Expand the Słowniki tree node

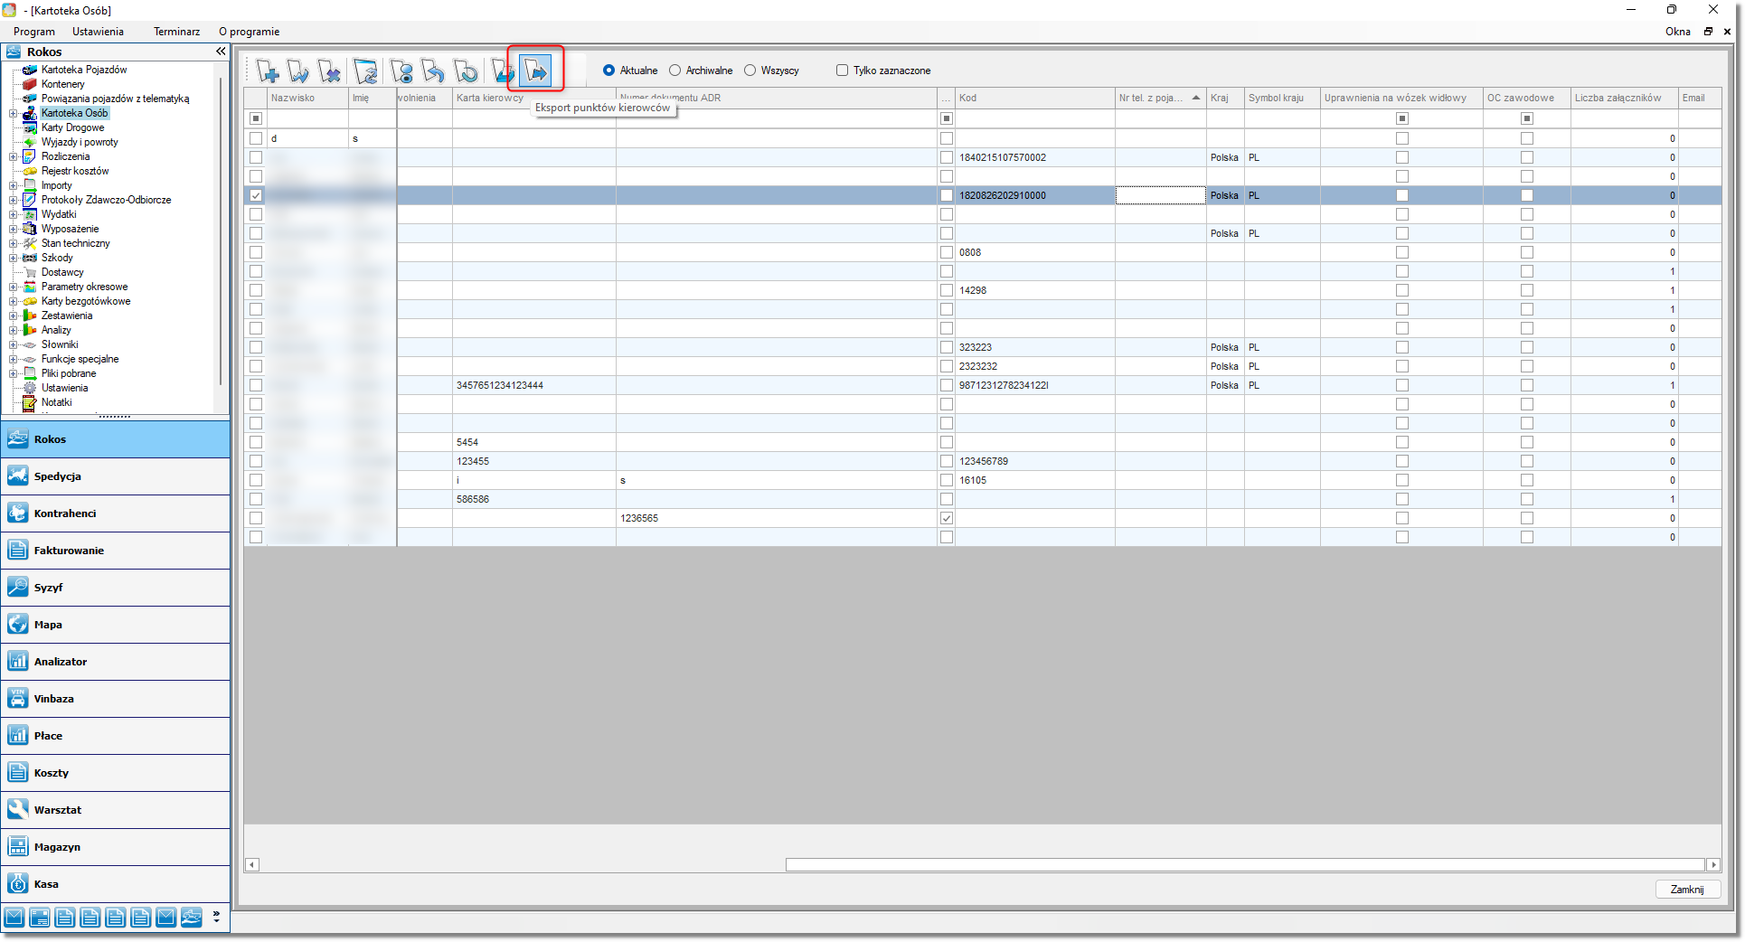[13, 345]
